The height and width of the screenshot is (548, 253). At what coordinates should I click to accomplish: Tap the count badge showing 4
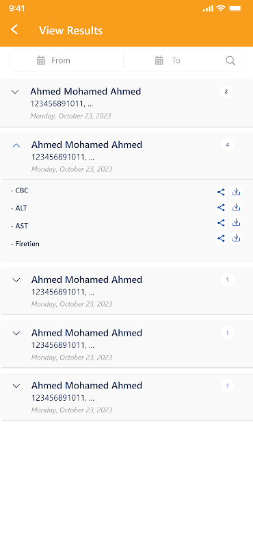[x=227, y=145]
